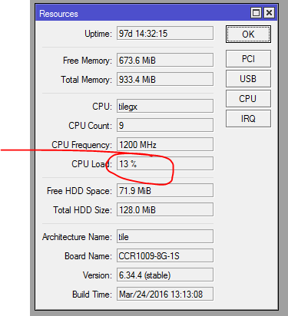Click the Free HDD Space field
Image resolution: width=288 pixels, height=316 pixels.
tap(165, 190)
